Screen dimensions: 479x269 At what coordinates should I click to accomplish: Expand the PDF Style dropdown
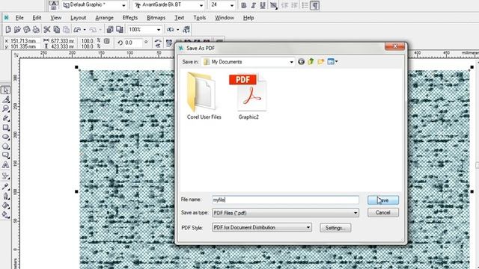(308, 227)
